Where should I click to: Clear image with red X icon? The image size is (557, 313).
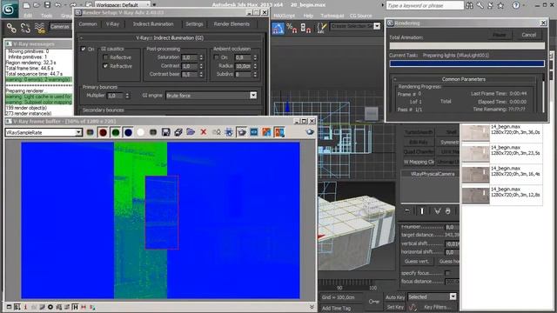coord(204,132)
